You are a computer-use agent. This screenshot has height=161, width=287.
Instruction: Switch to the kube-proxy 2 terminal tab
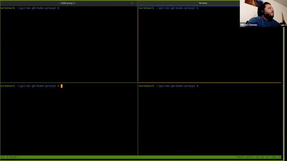pyautogui.click(x=68, y=3)
